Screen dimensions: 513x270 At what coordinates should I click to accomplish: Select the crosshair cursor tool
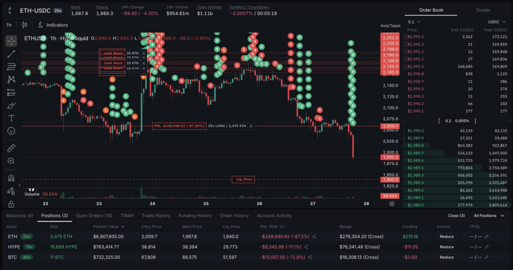(x=11, y=41)
